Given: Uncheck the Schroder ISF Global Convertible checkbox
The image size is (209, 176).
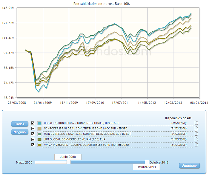Looking at the screenshot, I should coord(33,128).
